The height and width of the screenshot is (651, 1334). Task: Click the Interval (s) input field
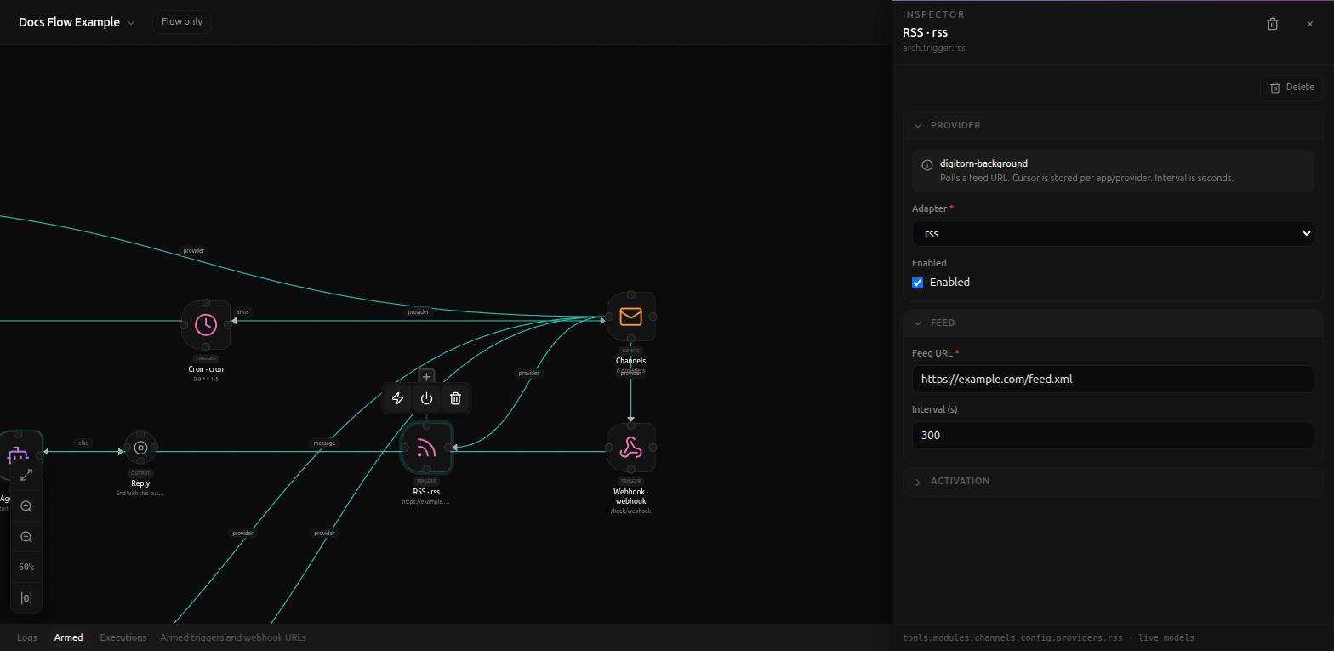click(1113, 435)
